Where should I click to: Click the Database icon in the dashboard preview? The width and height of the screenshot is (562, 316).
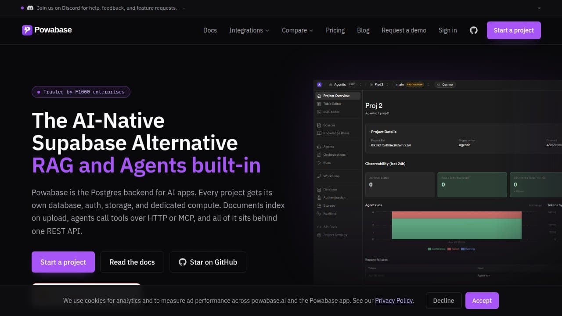coord(319,190)
